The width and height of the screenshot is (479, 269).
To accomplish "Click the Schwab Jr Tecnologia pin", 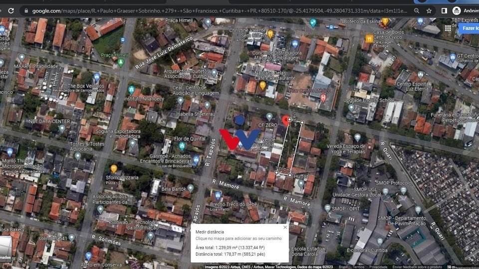I will [x=150, y=236].
